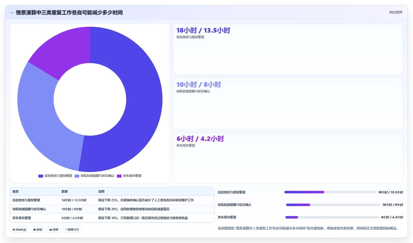Click description starting 假设下降 20%
This screenshot has width=413, height=243.
[134, 209]
